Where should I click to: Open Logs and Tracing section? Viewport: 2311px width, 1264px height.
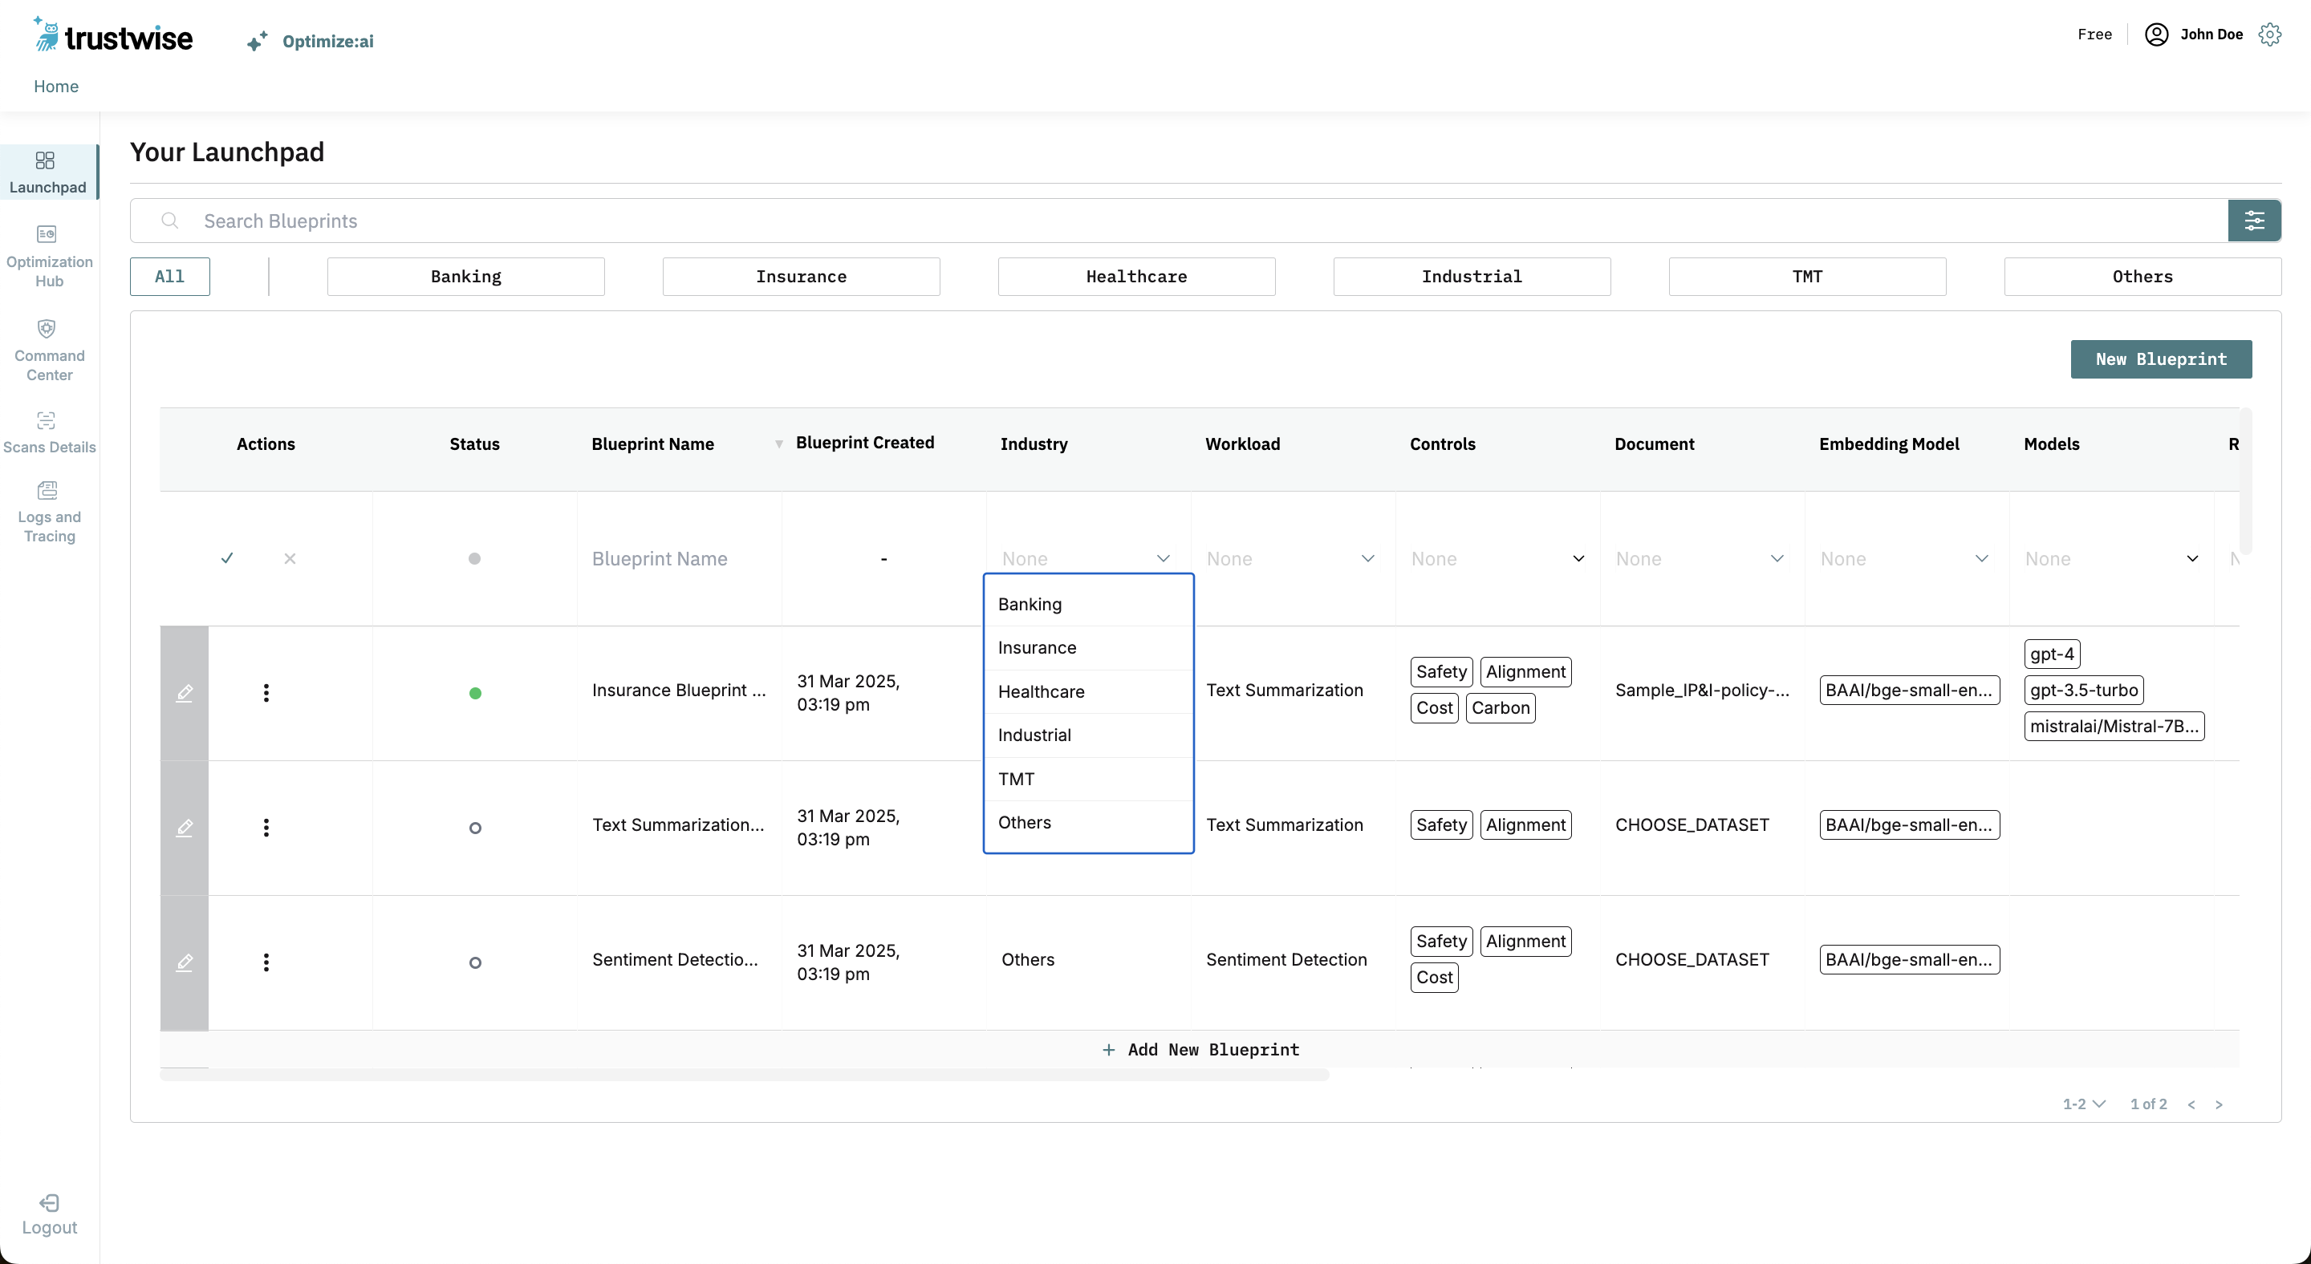[x=47, y=490]
